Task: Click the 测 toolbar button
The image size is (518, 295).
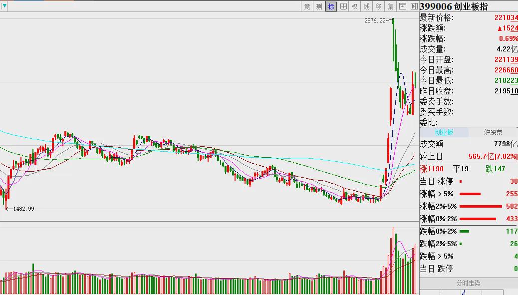Action: click(319, 6)
